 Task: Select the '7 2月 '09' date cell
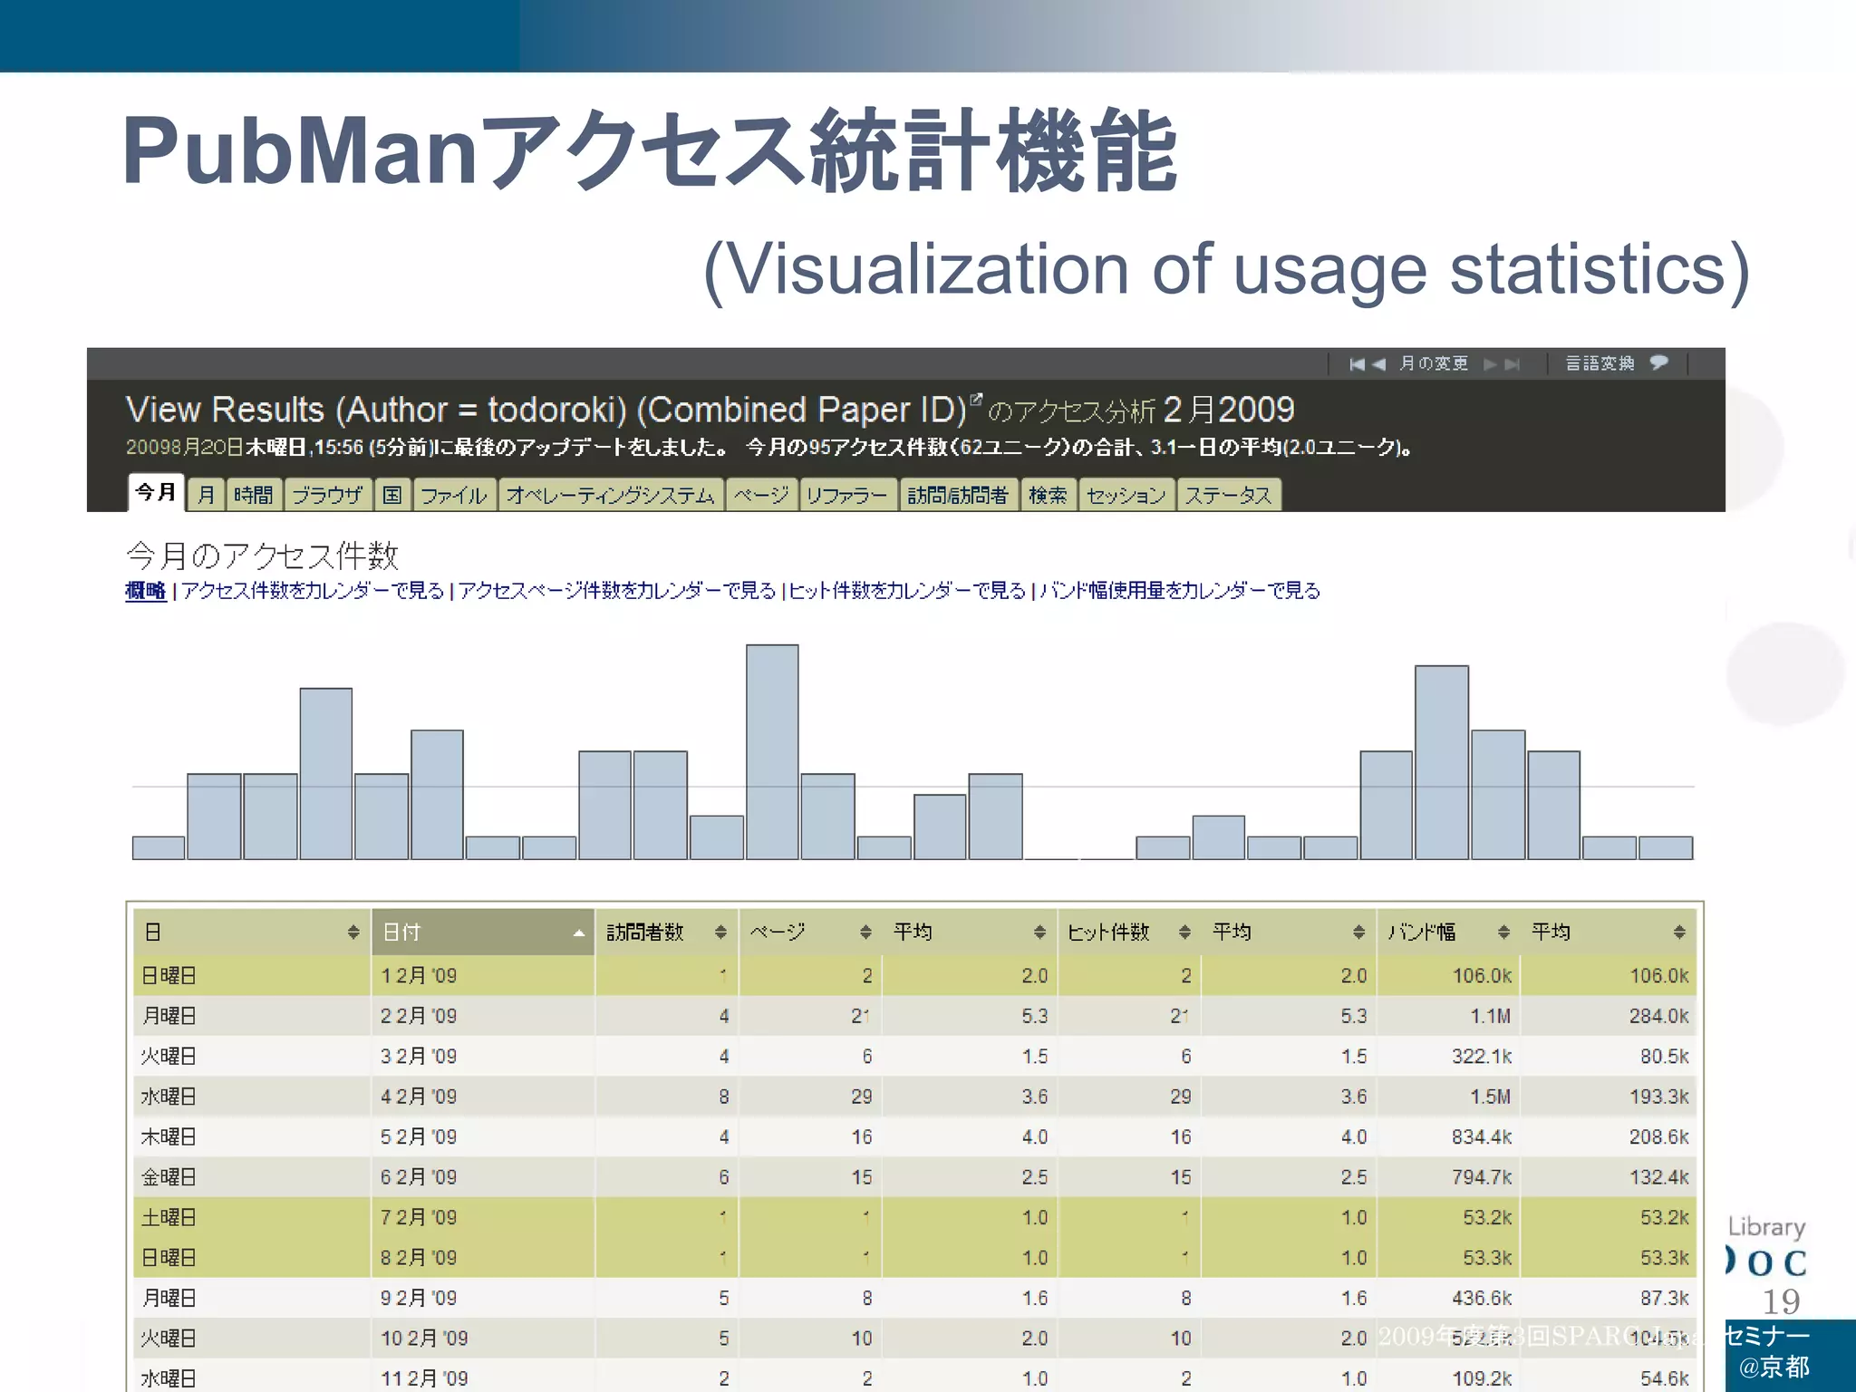click(483, 1217)
